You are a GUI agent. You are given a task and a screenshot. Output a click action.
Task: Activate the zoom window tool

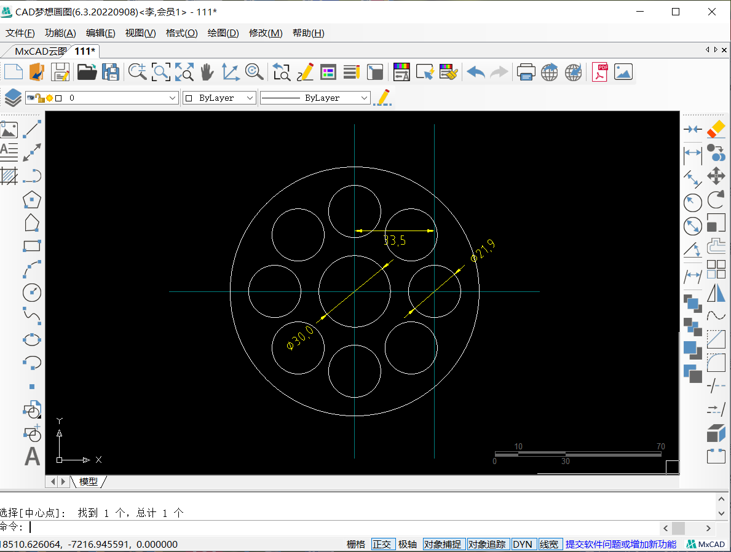point(161,73)
